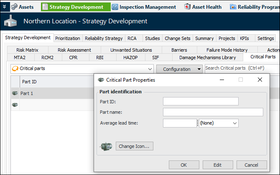Open the Damage Mechanisms Library tab
This screenshot has width=280, height=175.
point(207,57)
